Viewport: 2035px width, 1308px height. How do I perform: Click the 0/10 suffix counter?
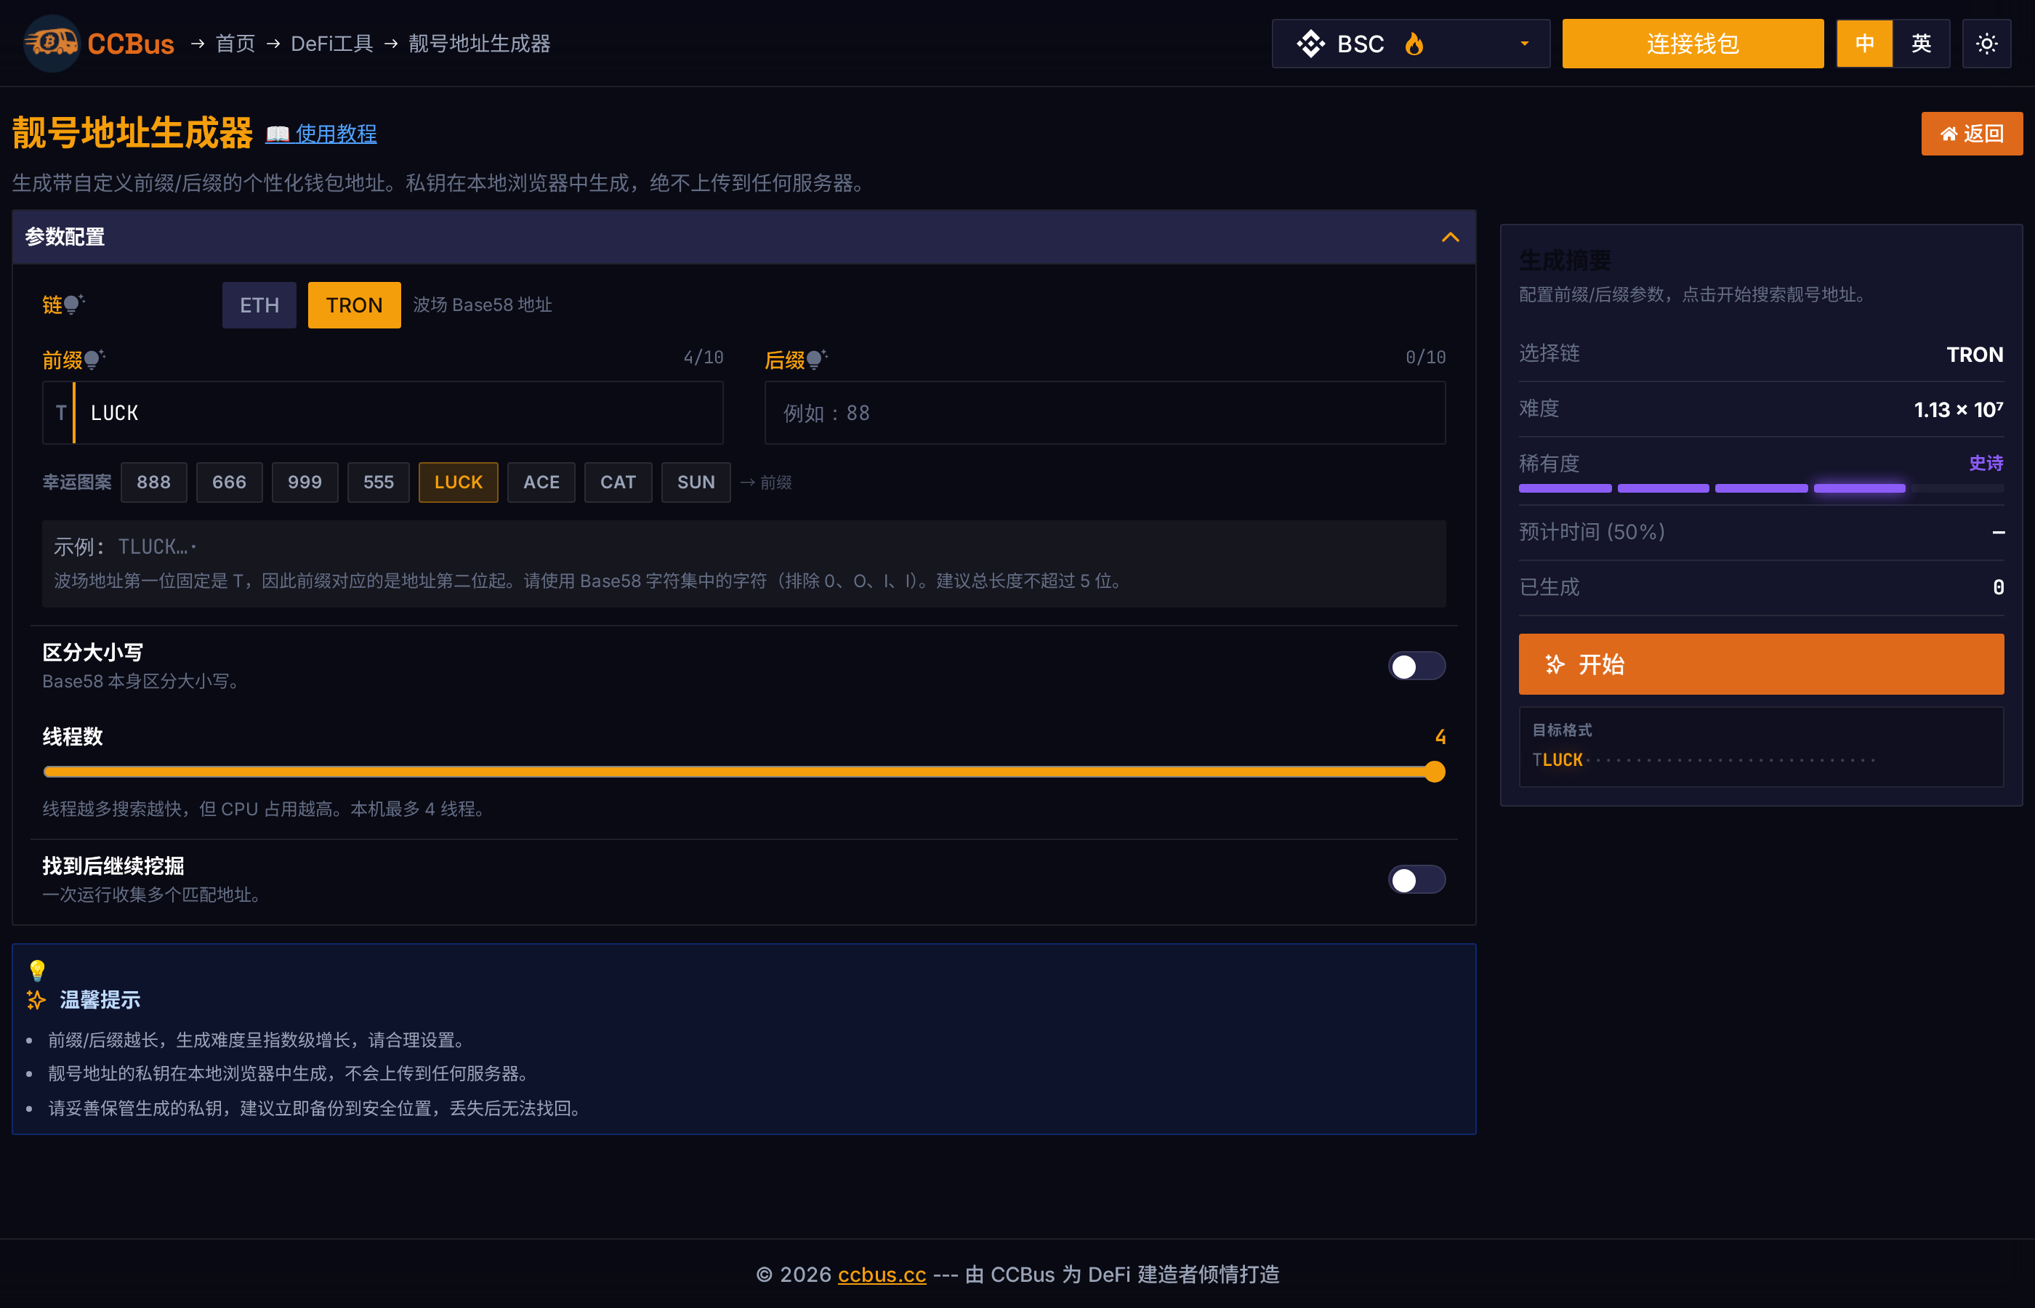coord(1425,358)
